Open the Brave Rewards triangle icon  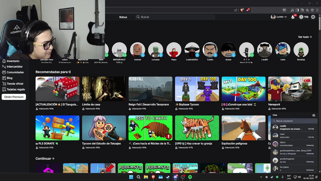pos(248,10)
